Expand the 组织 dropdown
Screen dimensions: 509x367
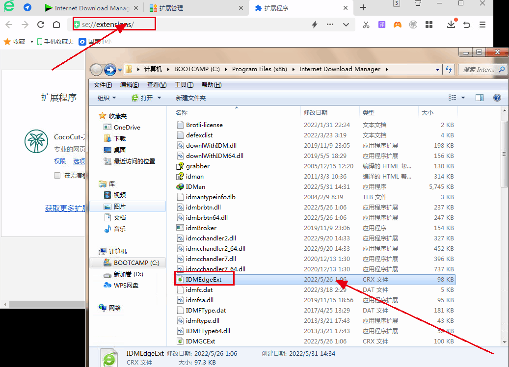click(x=107, y=98)
